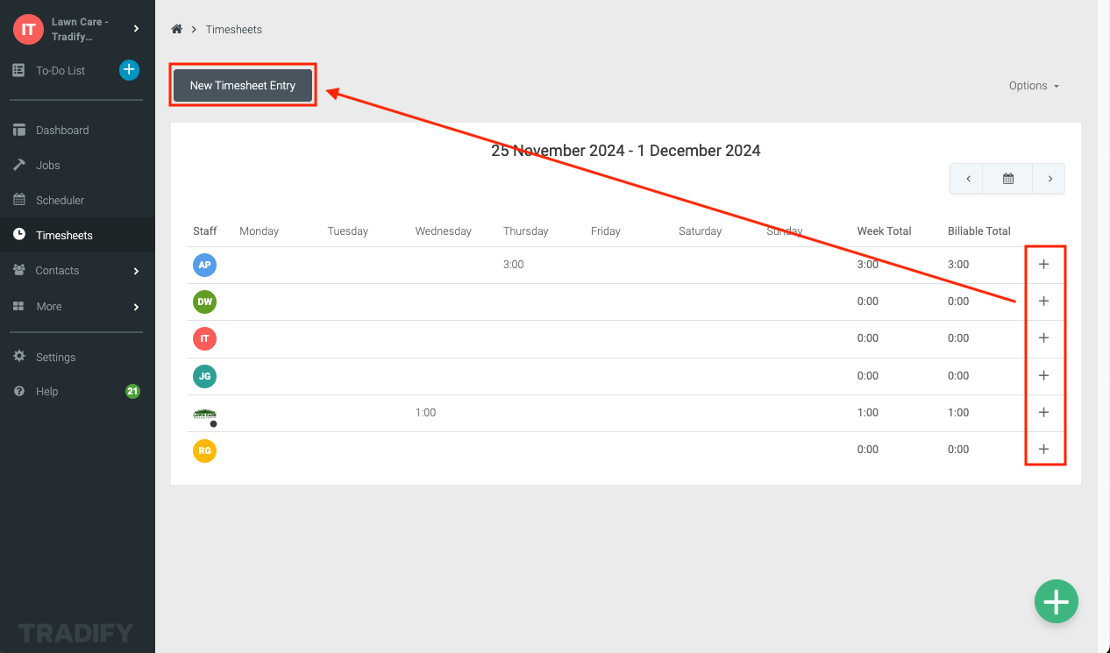
Task: Open the calendar date picker
Action: pyautogui.click(x=1008, y=178)
